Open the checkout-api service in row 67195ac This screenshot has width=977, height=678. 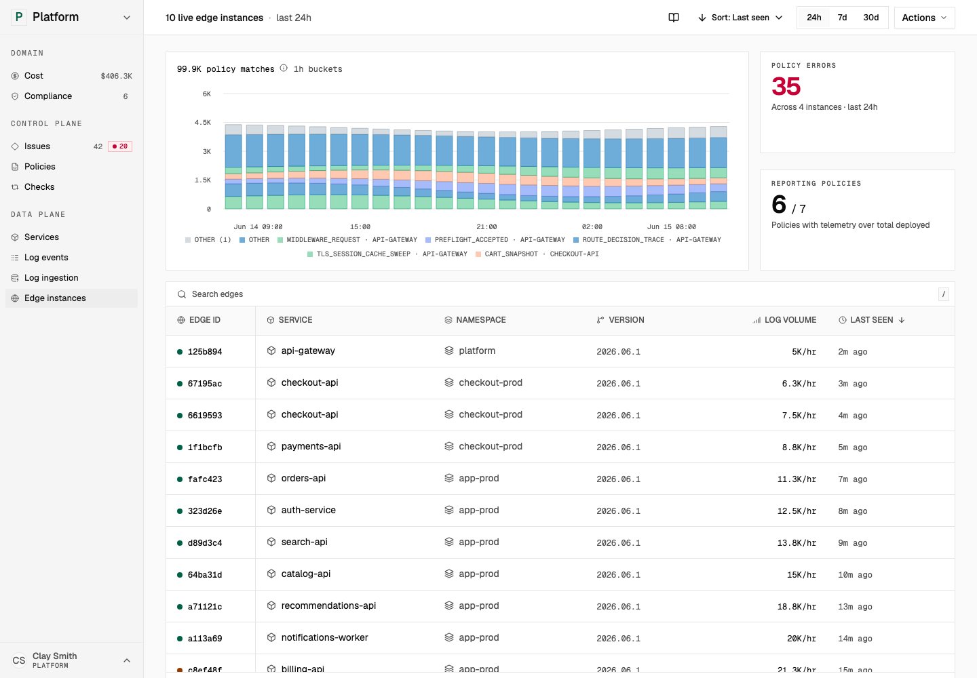point(309,382)
